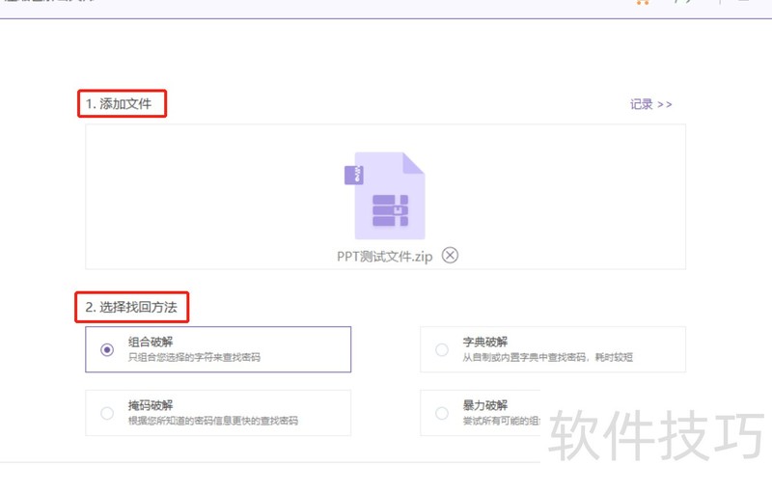Select the 字典破解 radio button

click(x=442, y=350)
